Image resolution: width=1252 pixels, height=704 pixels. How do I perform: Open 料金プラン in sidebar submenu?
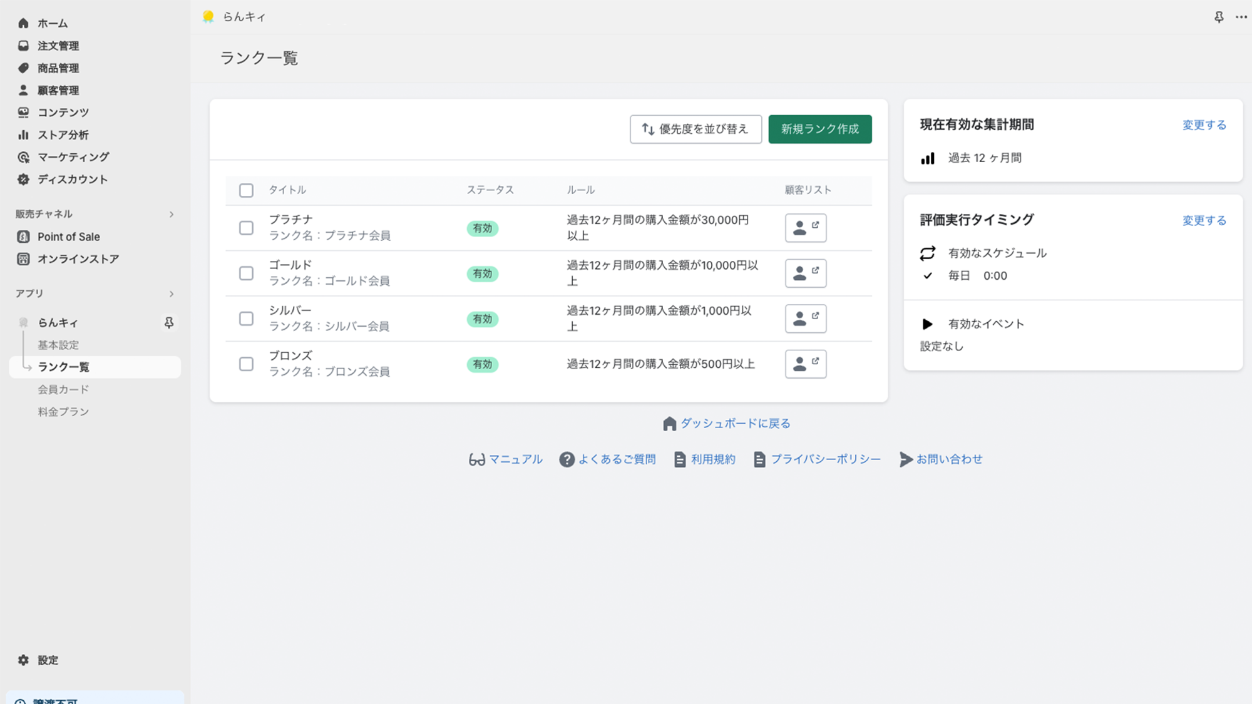[63, 412]
